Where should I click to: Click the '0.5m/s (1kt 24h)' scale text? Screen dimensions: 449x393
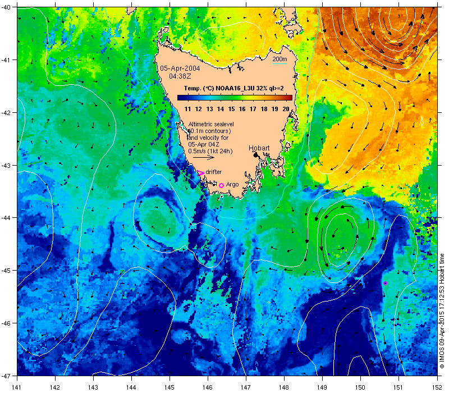pyautogui.click(x=210, y=151)
